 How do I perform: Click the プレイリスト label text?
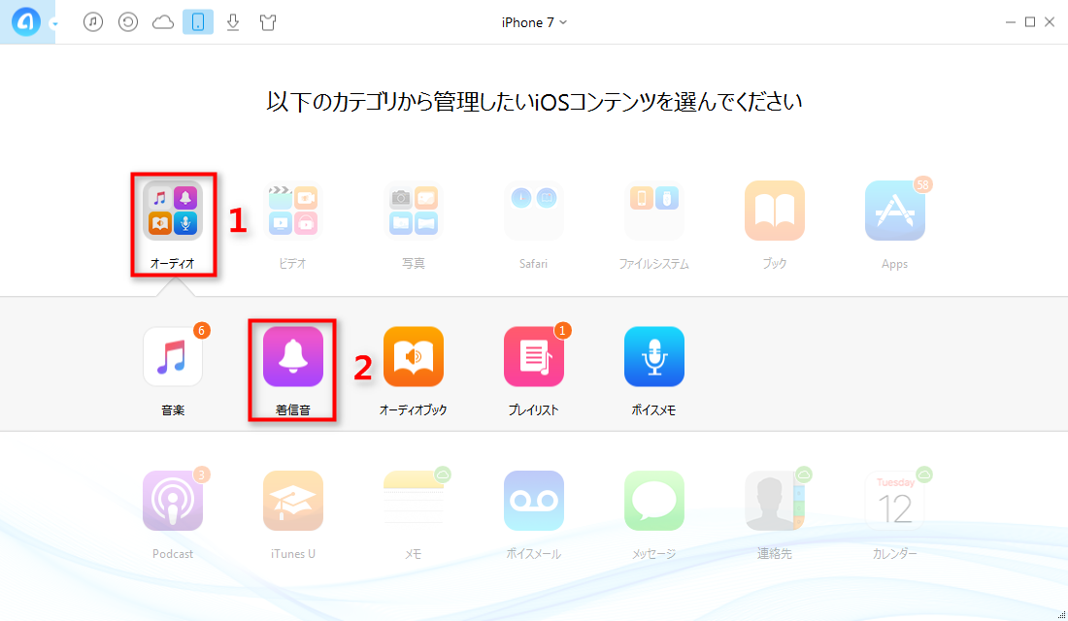[533, 409]
